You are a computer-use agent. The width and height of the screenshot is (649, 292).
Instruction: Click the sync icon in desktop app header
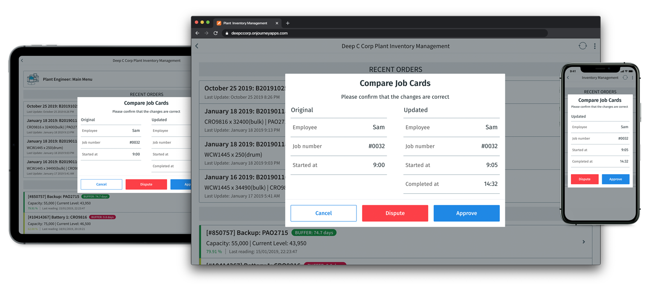pyautogui.click(x=582, y=46)
